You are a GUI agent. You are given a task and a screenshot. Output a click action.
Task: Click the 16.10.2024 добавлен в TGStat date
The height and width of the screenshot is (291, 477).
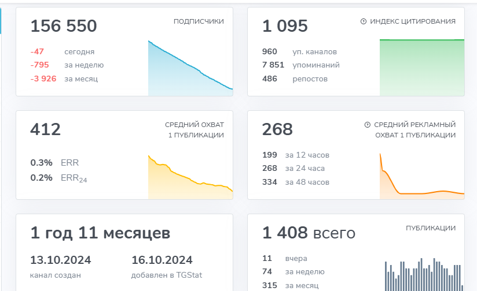[166, 267]
